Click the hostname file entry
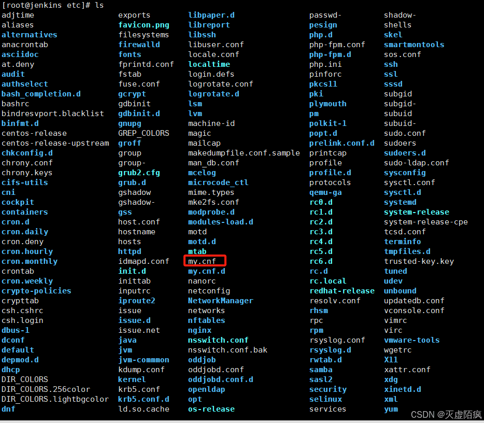 137,232
